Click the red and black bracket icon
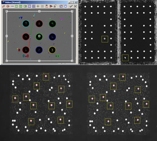 (47, 6)
